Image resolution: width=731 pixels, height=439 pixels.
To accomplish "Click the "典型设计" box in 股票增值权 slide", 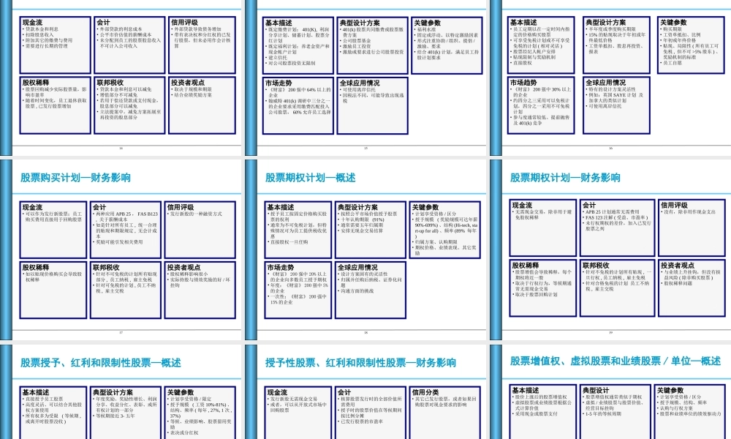I will [x=616, y=412].
